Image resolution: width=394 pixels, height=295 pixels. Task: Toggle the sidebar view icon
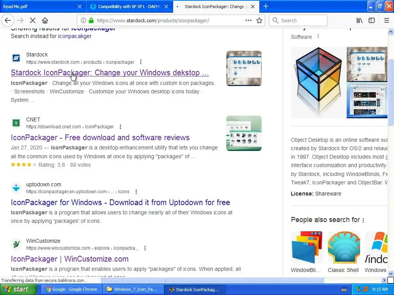(x=372, y=20)
